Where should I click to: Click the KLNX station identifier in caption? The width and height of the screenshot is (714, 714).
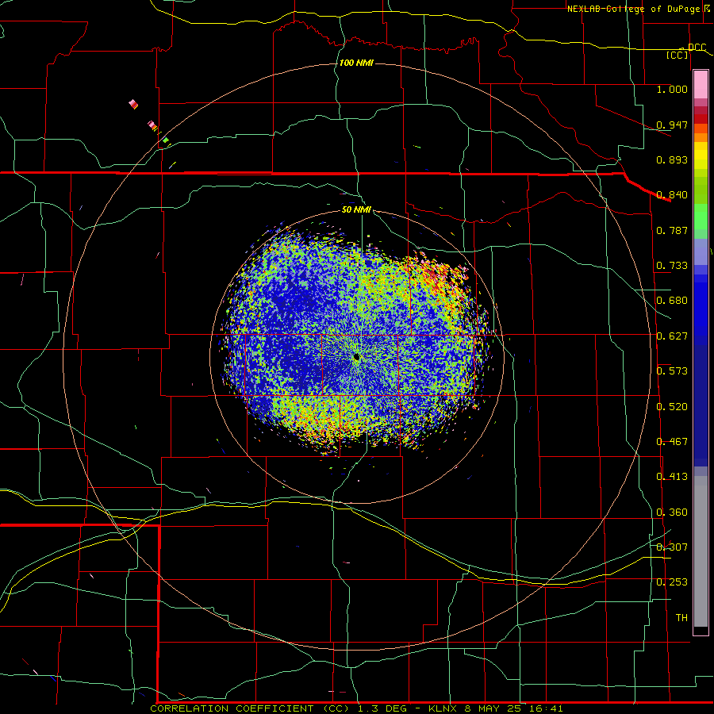coord(442,708)
